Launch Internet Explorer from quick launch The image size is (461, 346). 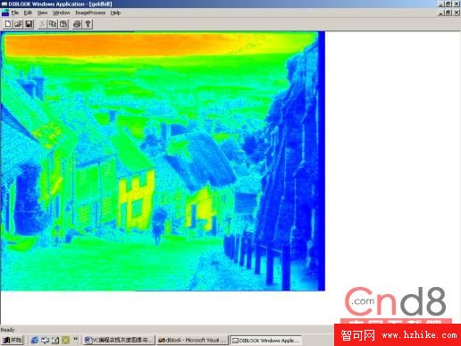[x=35, y=340]
